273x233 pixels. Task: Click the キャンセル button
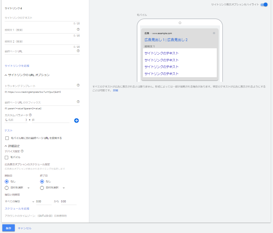tap(25, 228)
